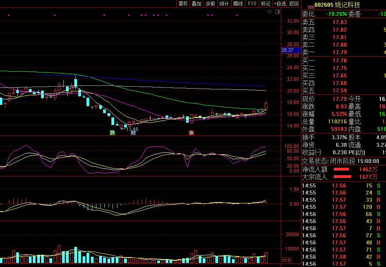Screen dimensions: 386x267
Task: Click the 叠加 overlay button
Action: [196, 4]
